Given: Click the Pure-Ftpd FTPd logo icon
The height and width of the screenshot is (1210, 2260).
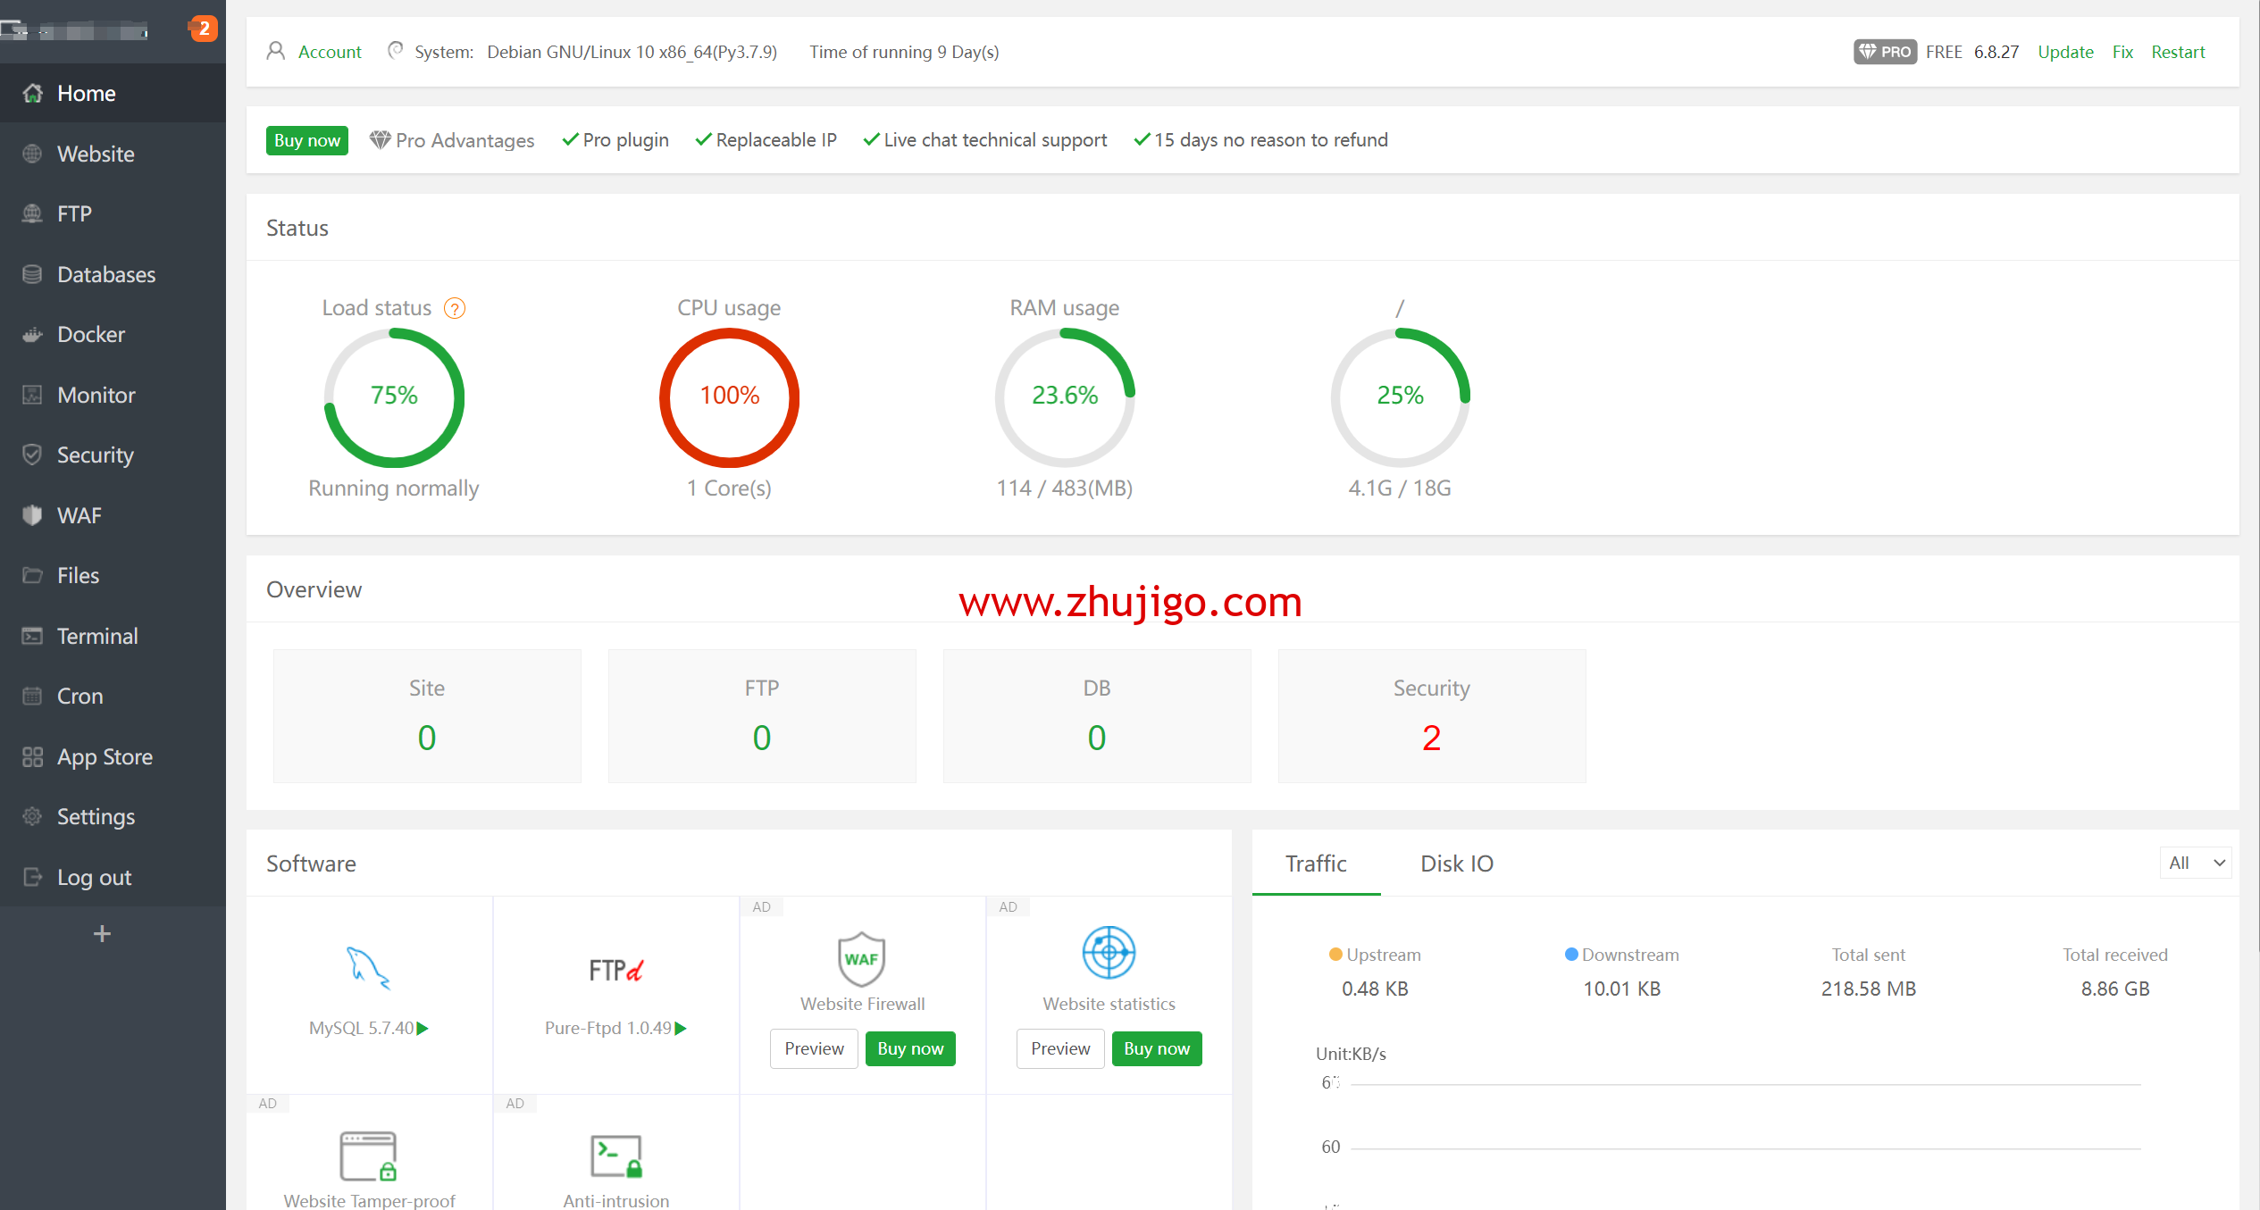Looking at the screenshot, I should point(615,970).
